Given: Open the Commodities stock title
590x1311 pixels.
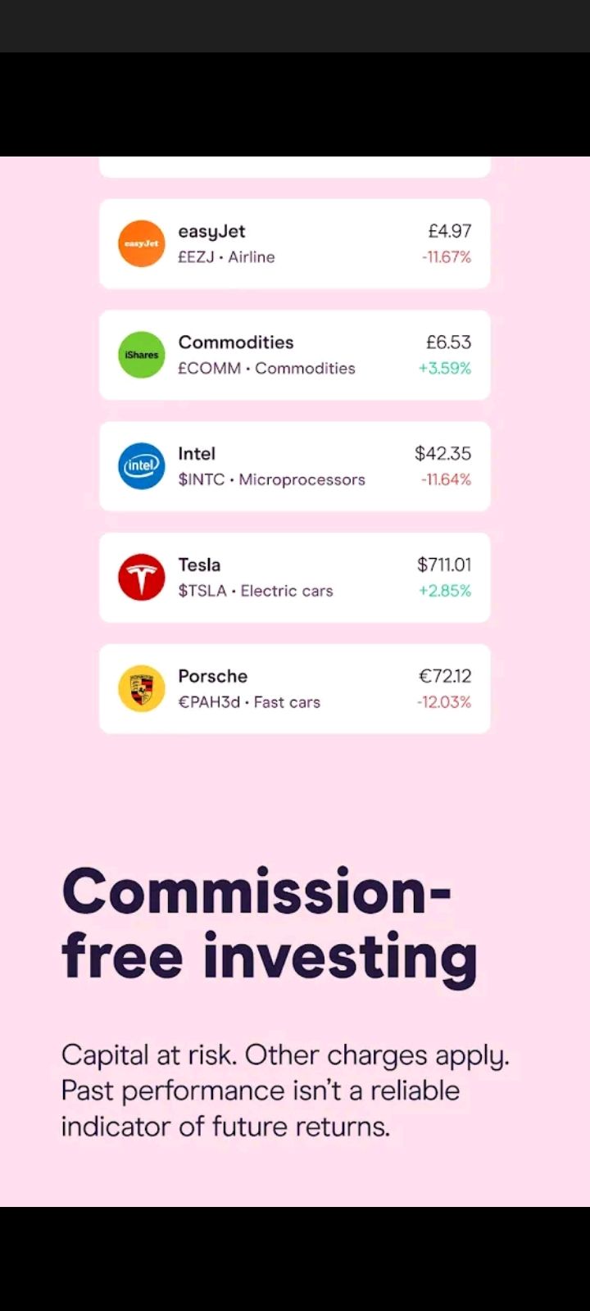Looking at the screenshot, I should click(236, 342).
